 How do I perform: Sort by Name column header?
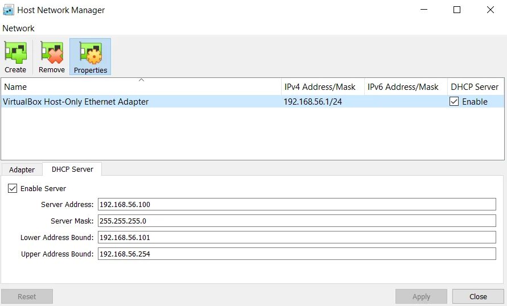(141, 86)
